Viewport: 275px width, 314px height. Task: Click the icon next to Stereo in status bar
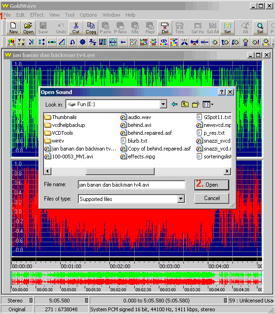(31, 301)
